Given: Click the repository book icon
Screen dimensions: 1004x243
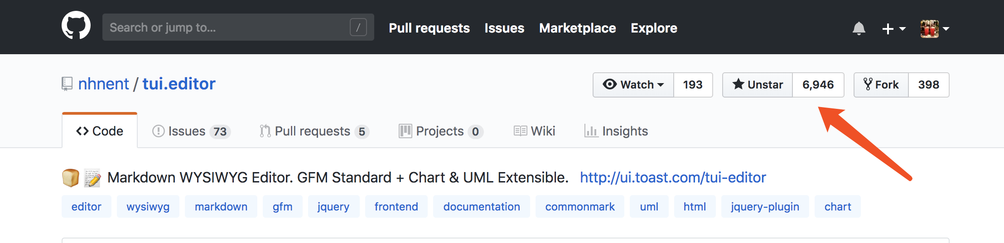Looking at the screenshot, I should coord(67,84).
